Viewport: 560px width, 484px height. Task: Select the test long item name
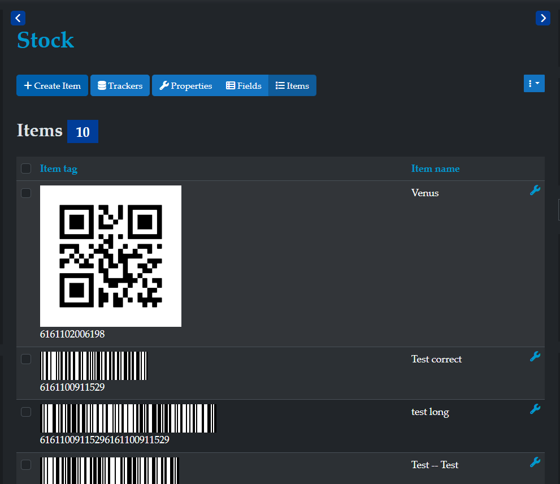click(430, 412)
